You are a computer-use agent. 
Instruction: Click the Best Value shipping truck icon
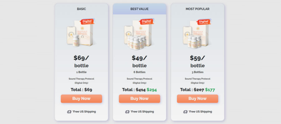point(127,112)
